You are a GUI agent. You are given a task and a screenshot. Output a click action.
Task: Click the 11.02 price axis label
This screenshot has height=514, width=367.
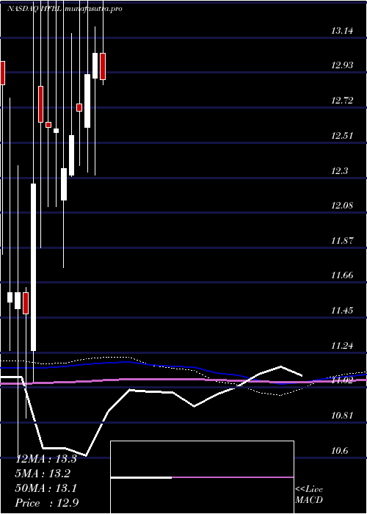tap(342, 380)
